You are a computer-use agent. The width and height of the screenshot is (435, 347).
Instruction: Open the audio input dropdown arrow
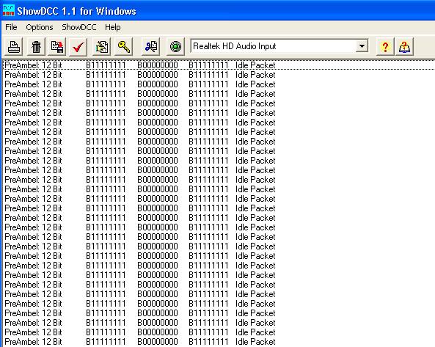(x=362, y=46)
